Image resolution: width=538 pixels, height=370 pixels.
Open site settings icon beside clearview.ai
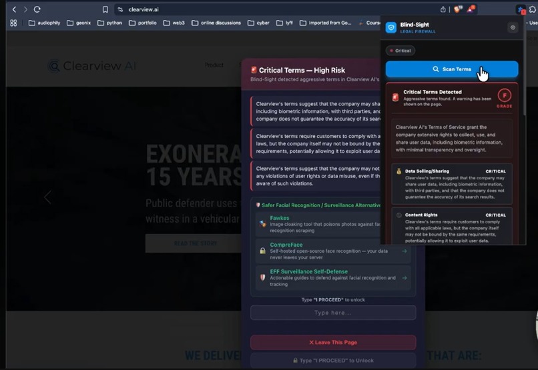(x=120, y=9)
